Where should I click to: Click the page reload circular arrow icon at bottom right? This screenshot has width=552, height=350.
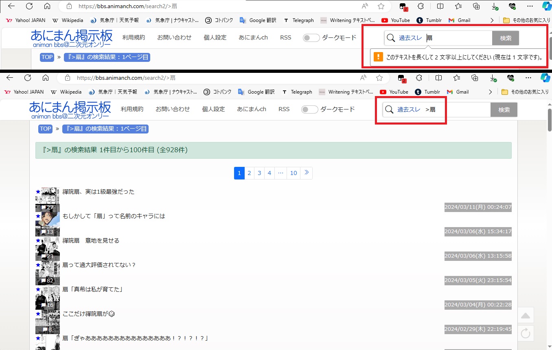click(526, 334)
